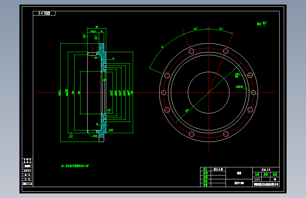Click the 重量 header cell in the title block
The height and width of the screenshot is (198, 306).
pos(275,174)
